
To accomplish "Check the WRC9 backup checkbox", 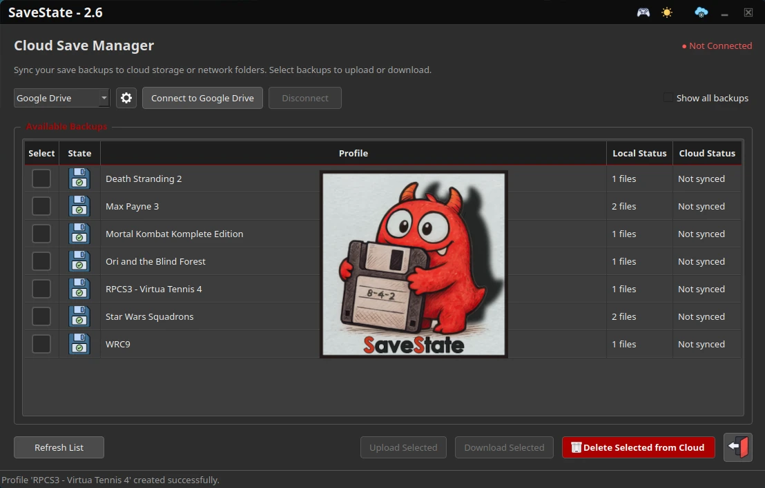I will click(41, 344).
